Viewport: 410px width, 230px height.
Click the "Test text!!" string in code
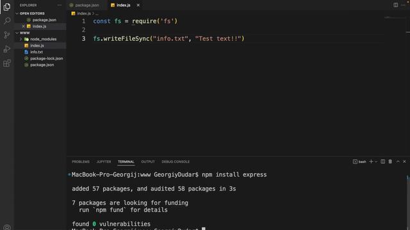pyautogui.click(x=218, y=38)
